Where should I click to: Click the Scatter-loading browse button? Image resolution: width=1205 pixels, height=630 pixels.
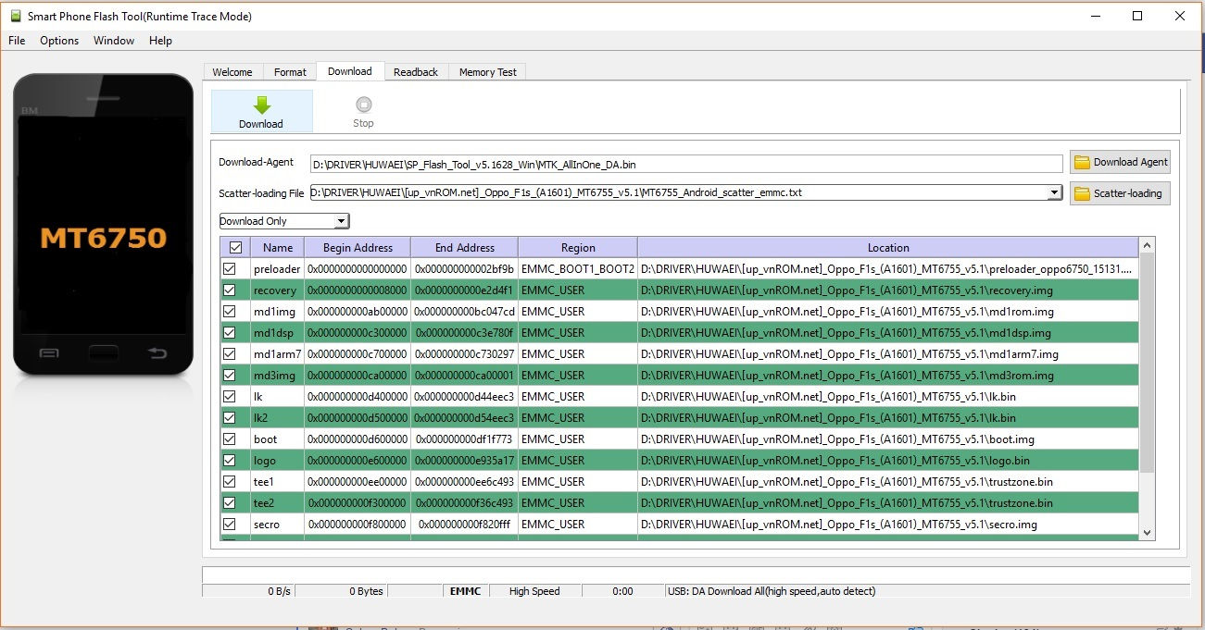point(1121,193)
